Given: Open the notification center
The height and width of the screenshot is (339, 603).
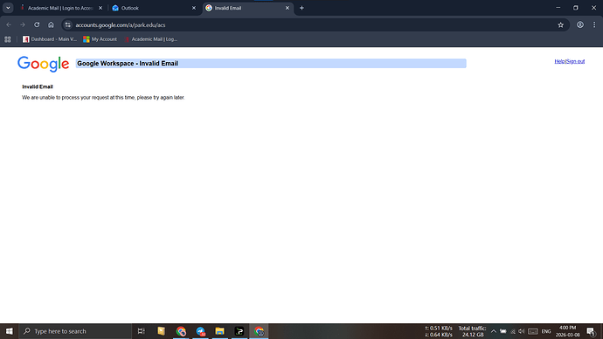Looking at the screenshot, I should click(592, 331).
